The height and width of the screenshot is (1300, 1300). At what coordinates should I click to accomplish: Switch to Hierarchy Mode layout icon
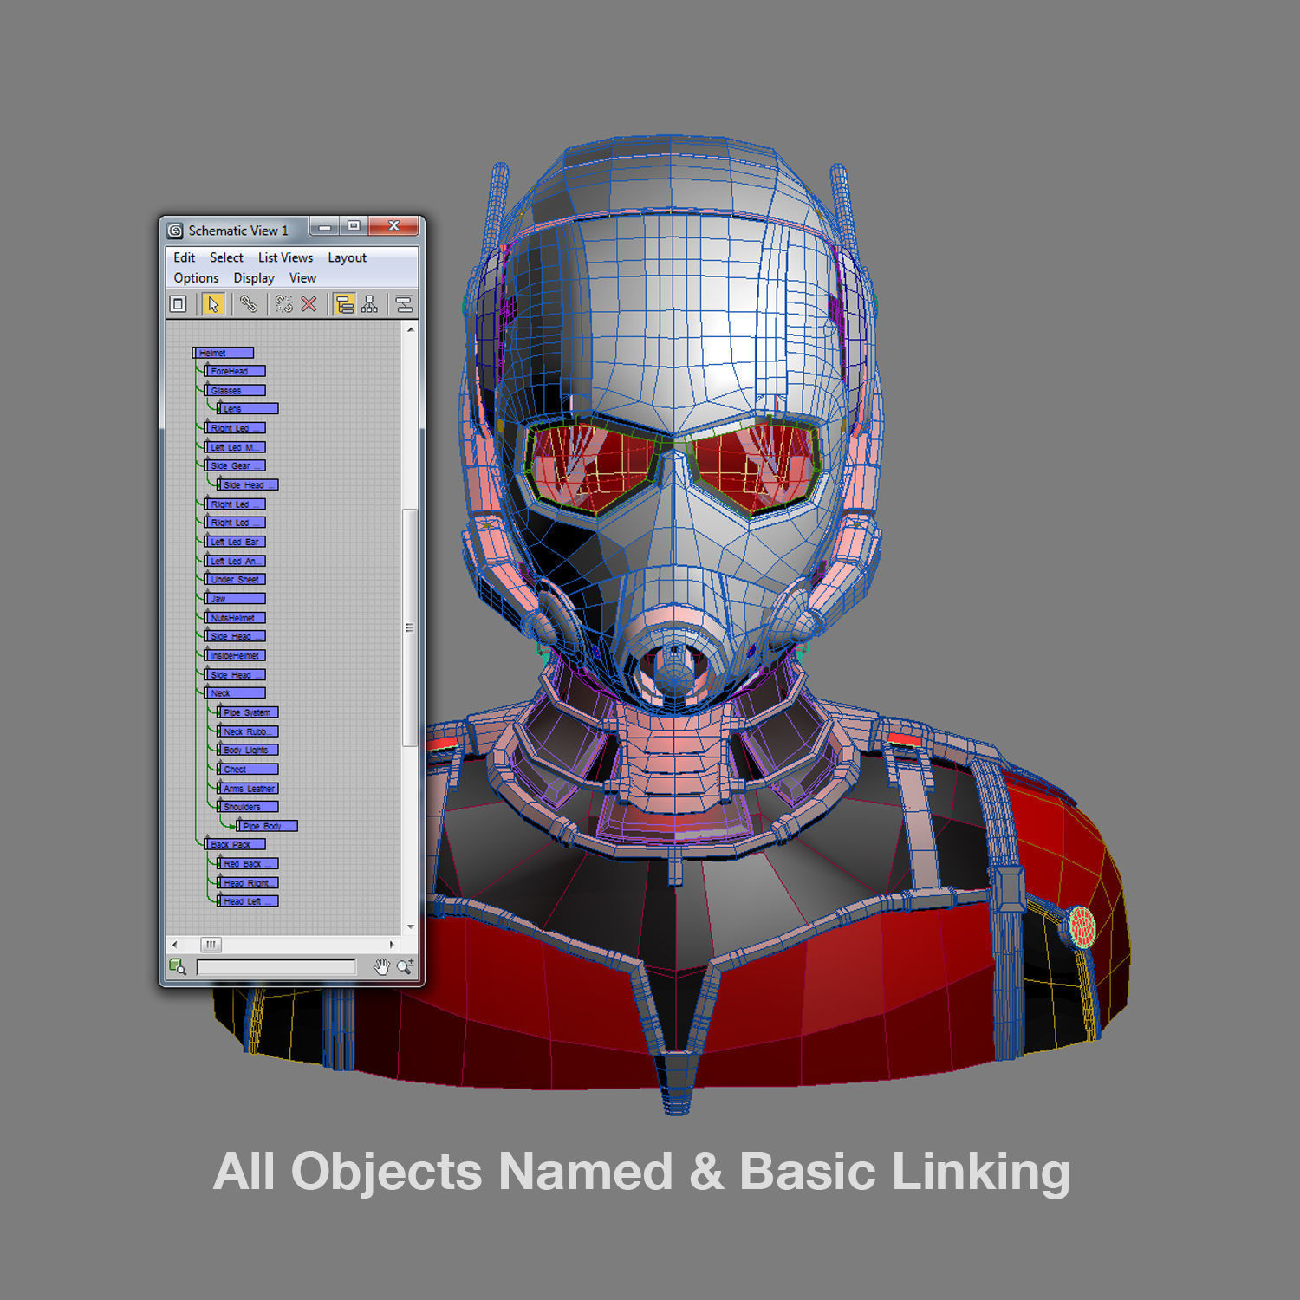click(x=344, y=304)
